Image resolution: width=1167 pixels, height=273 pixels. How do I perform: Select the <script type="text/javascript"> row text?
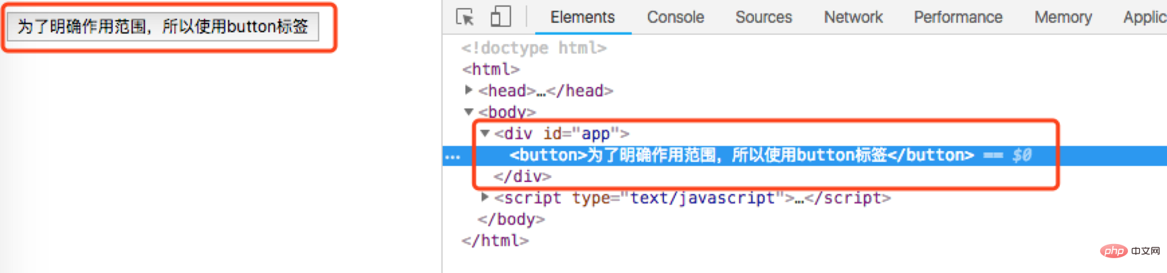point(693,198)
